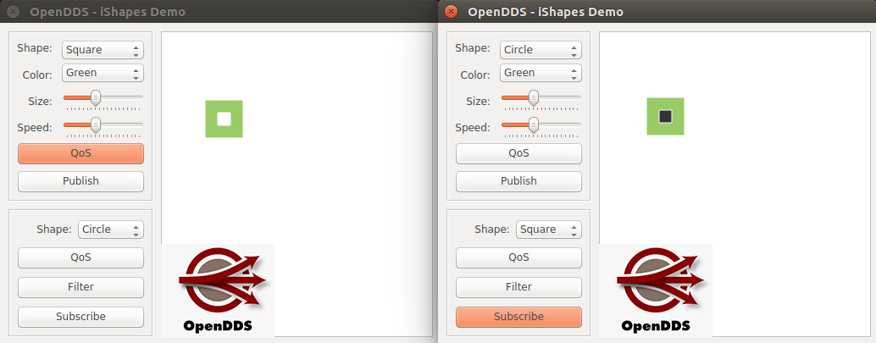Open publisher Shape dropdown showing Circle
876x343 pixels.
click(x=541, y=50)
